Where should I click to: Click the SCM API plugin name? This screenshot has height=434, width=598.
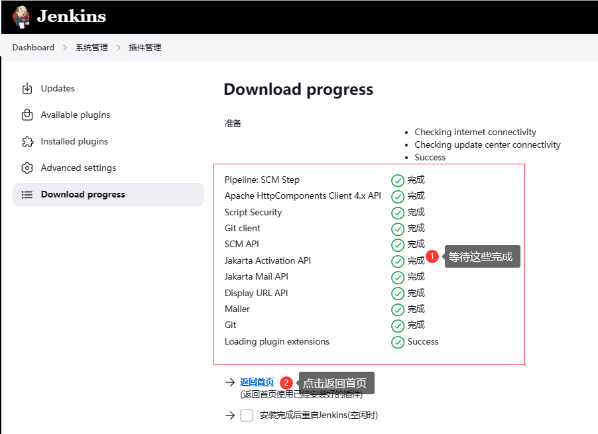[x=242, y=244]
